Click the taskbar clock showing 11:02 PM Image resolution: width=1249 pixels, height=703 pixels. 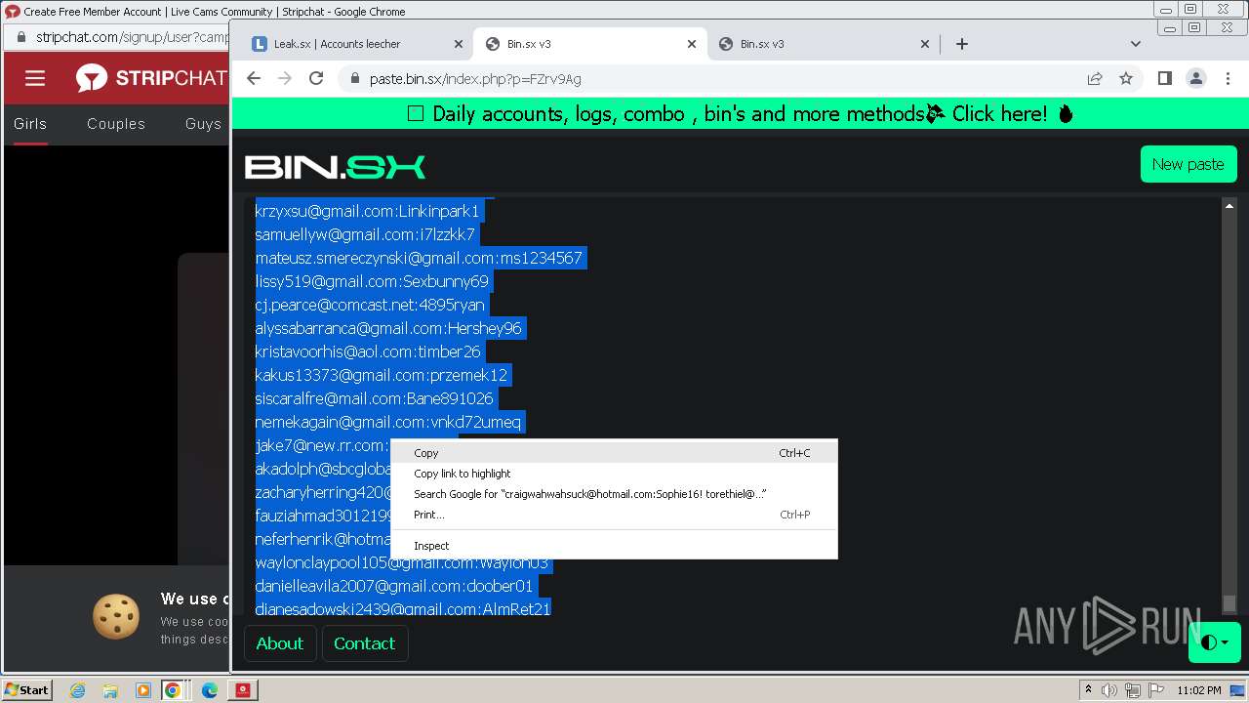click(x=1199, y=690)
